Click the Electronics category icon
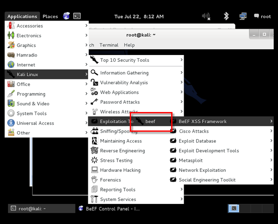 coord(11,35)
